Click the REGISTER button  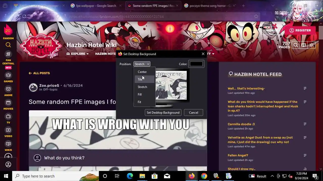coord(300,30)
